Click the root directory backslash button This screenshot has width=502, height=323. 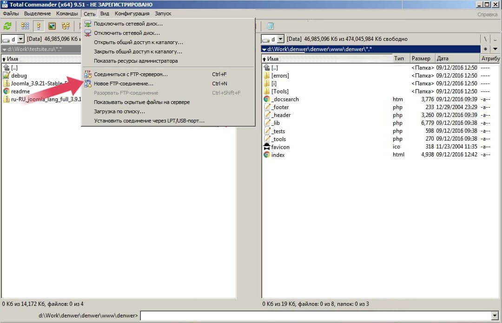485,39
